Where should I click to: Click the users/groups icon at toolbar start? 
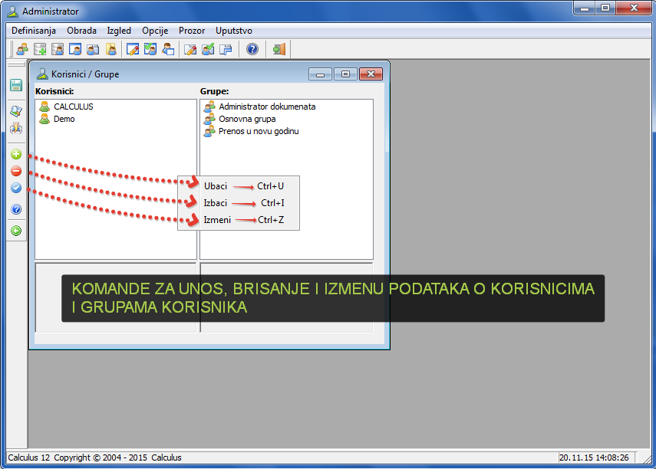click(x=22, y=50)
